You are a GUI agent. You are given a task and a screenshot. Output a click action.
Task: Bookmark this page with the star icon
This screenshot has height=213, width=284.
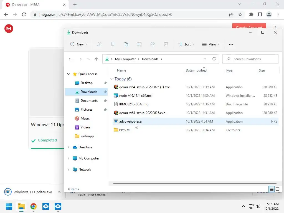click(x=240, y=14)
